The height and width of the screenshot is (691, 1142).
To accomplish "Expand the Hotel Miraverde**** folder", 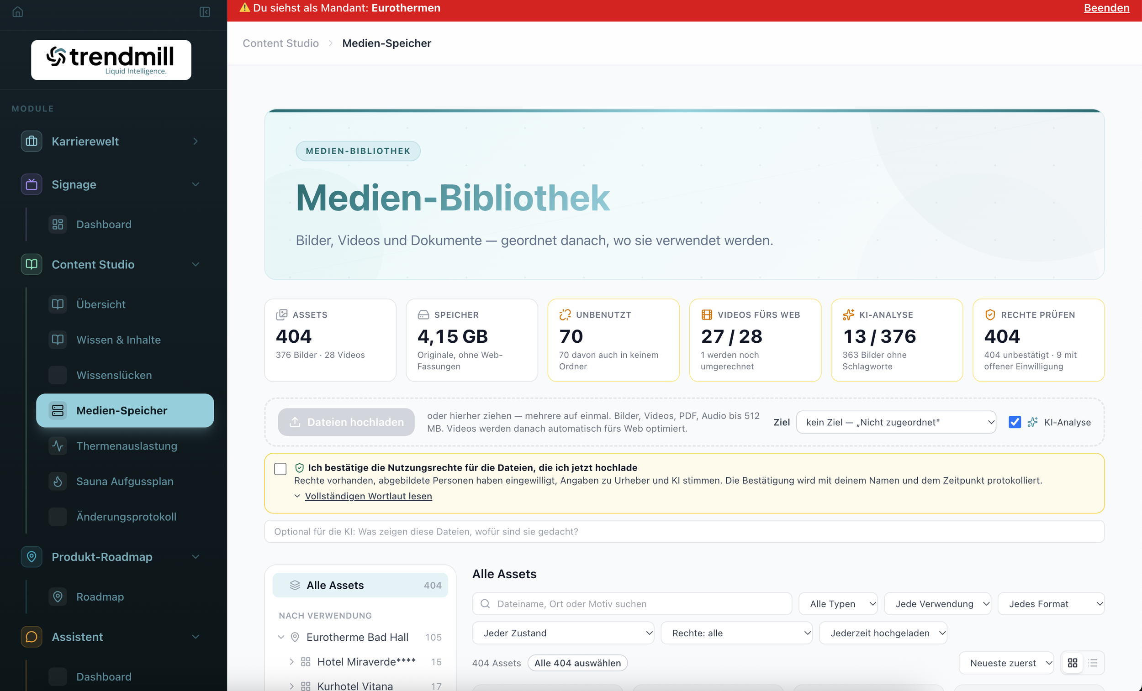I will 291,662.
